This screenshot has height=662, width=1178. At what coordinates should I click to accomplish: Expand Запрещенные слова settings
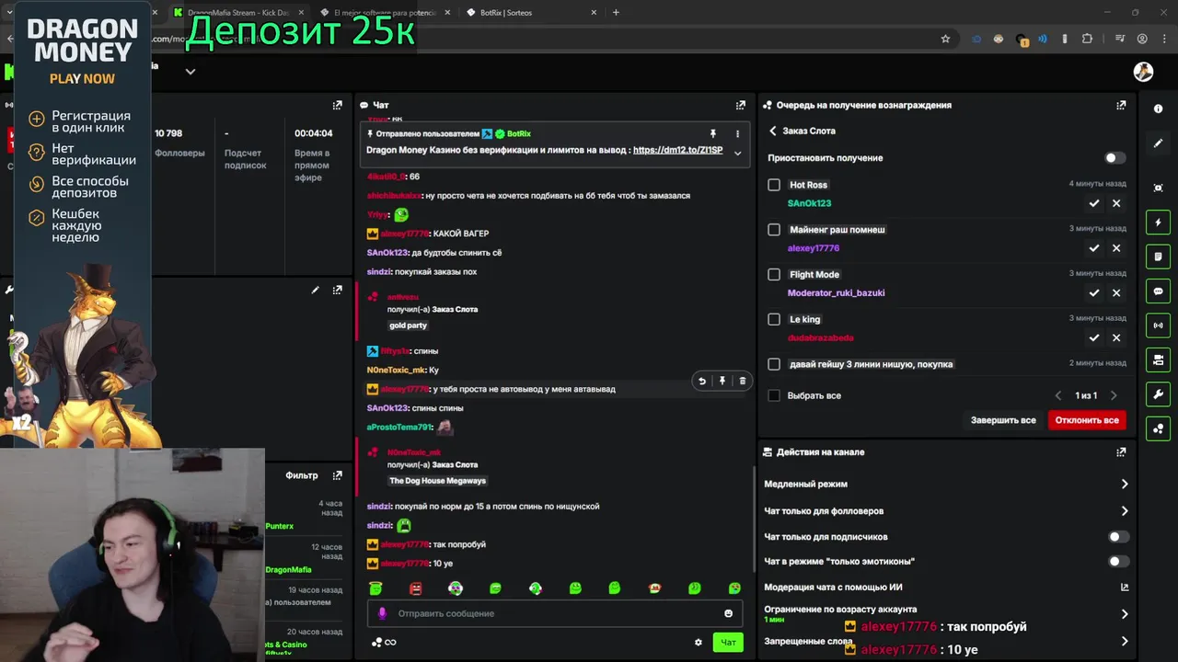coord(1125,642)
